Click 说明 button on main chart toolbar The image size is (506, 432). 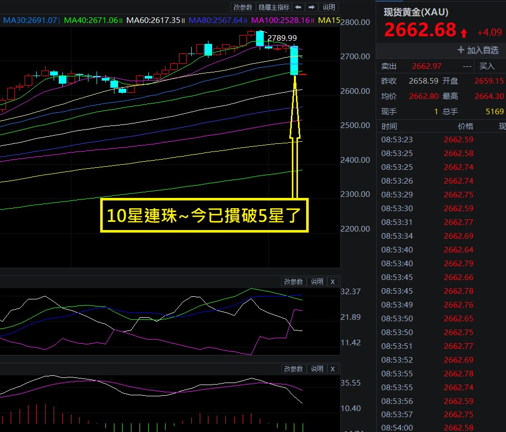[329, 7]
